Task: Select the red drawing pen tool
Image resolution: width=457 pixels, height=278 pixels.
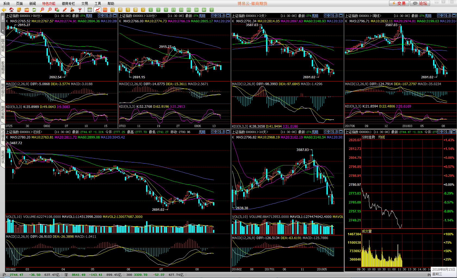Action: tap(65, 10)
